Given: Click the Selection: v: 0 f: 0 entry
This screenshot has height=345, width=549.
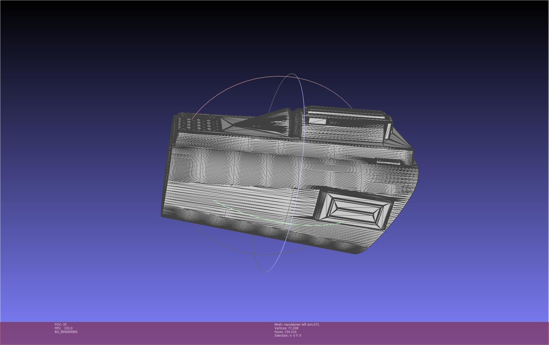Looking at the screenshot, I should (288, 335).
